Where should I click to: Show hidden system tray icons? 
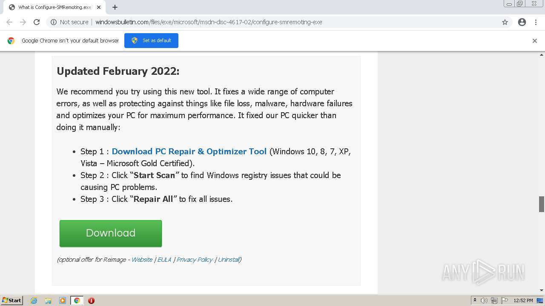[x=475, y=300]
